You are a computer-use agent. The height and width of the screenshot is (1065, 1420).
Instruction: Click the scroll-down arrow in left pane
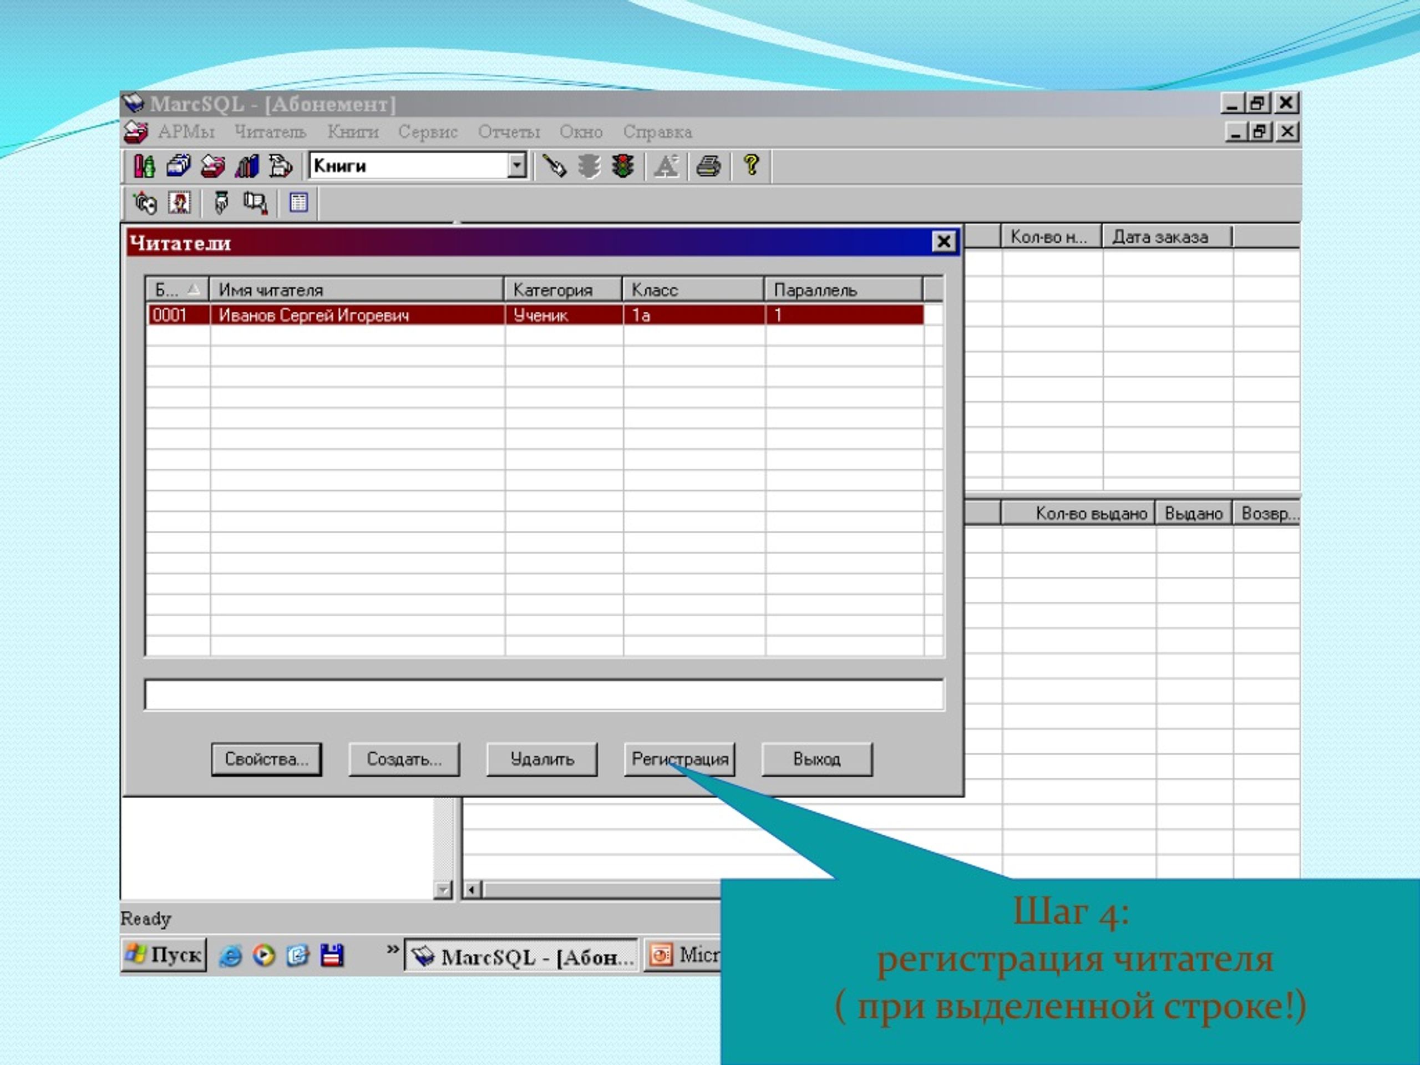[x=442, y=890]
